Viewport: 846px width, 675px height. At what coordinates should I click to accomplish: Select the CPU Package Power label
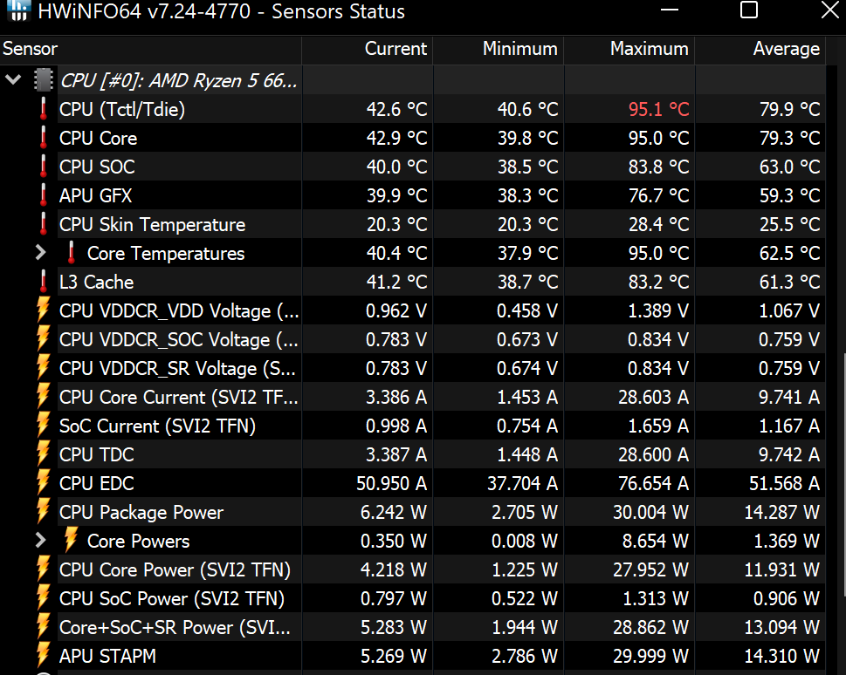tap(141, 512)
